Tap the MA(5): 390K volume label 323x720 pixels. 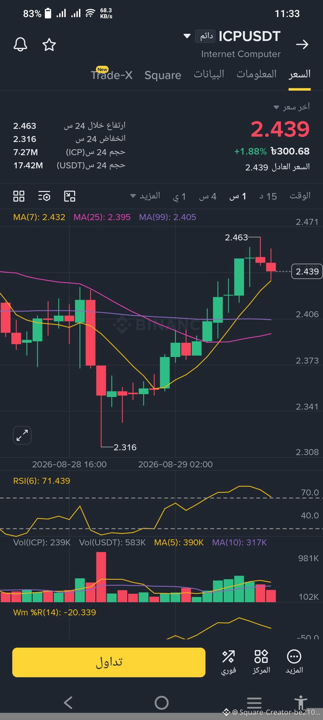click(x=179, y=542)
